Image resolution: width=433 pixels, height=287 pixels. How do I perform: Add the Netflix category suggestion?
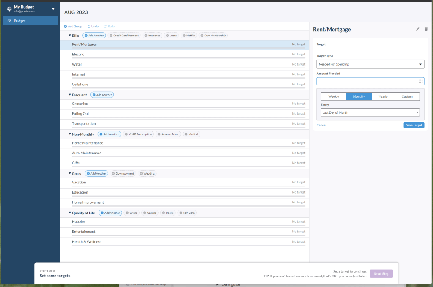click(x=189, y=36)
